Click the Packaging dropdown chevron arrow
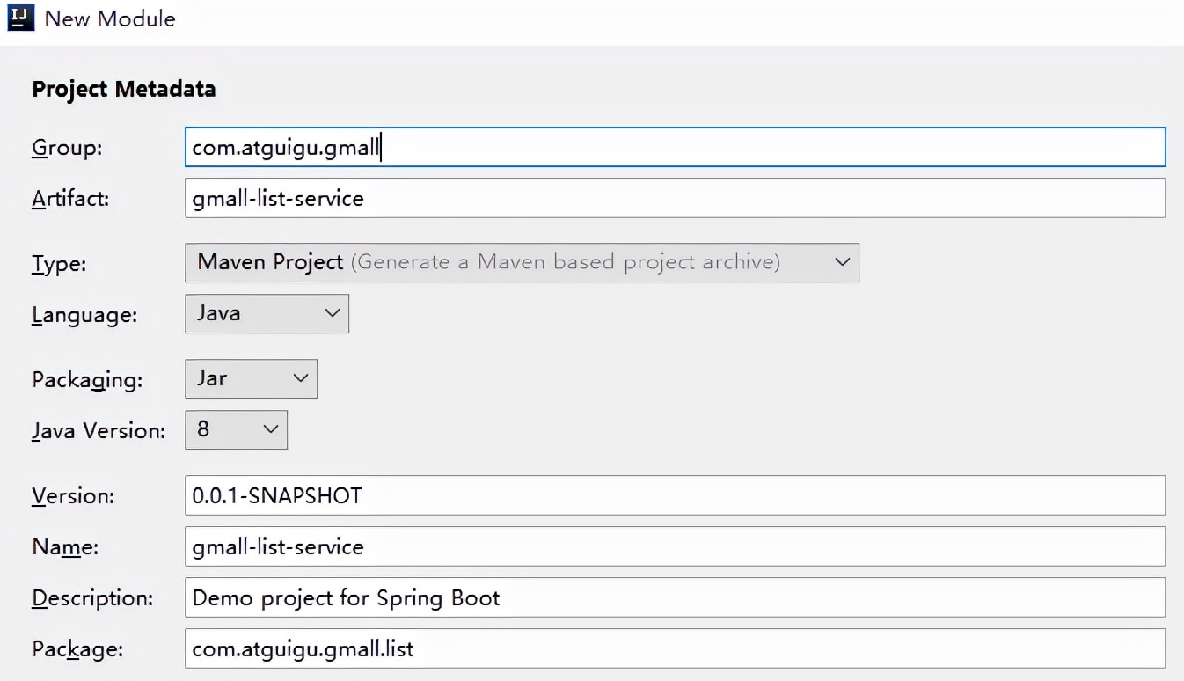This screenshot has height=681, width=1184. pos(300,378)
